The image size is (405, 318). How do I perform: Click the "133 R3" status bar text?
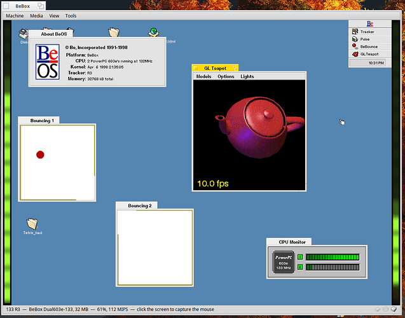coord(13,309)
